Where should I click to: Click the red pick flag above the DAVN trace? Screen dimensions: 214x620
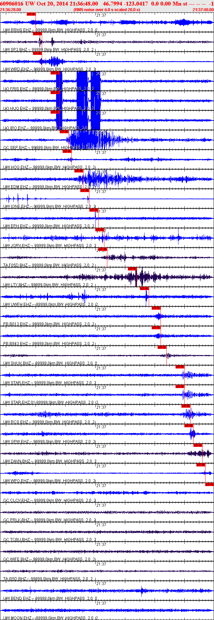[198, 445]
